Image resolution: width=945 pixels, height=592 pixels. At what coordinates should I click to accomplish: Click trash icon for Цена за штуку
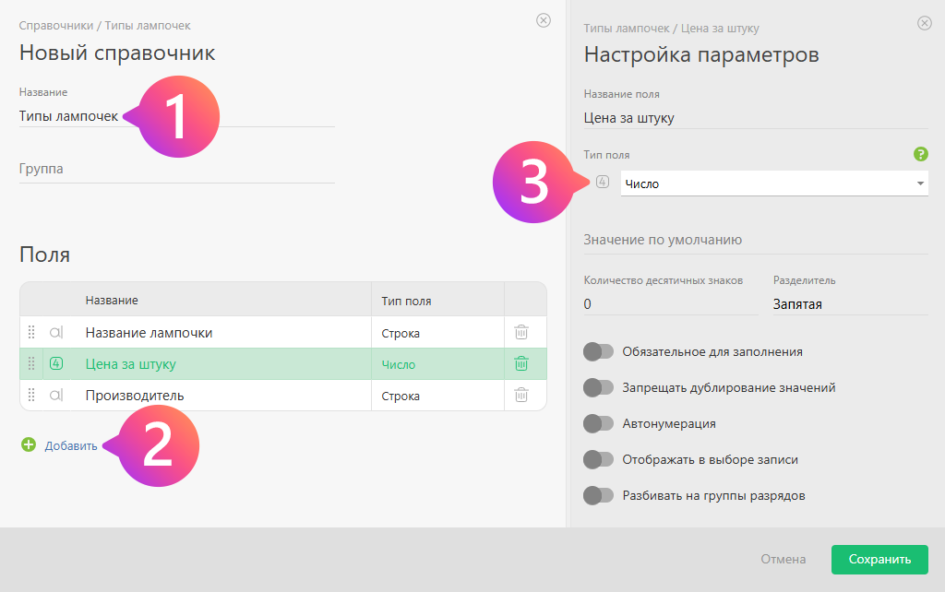click(x=521, y=363)
